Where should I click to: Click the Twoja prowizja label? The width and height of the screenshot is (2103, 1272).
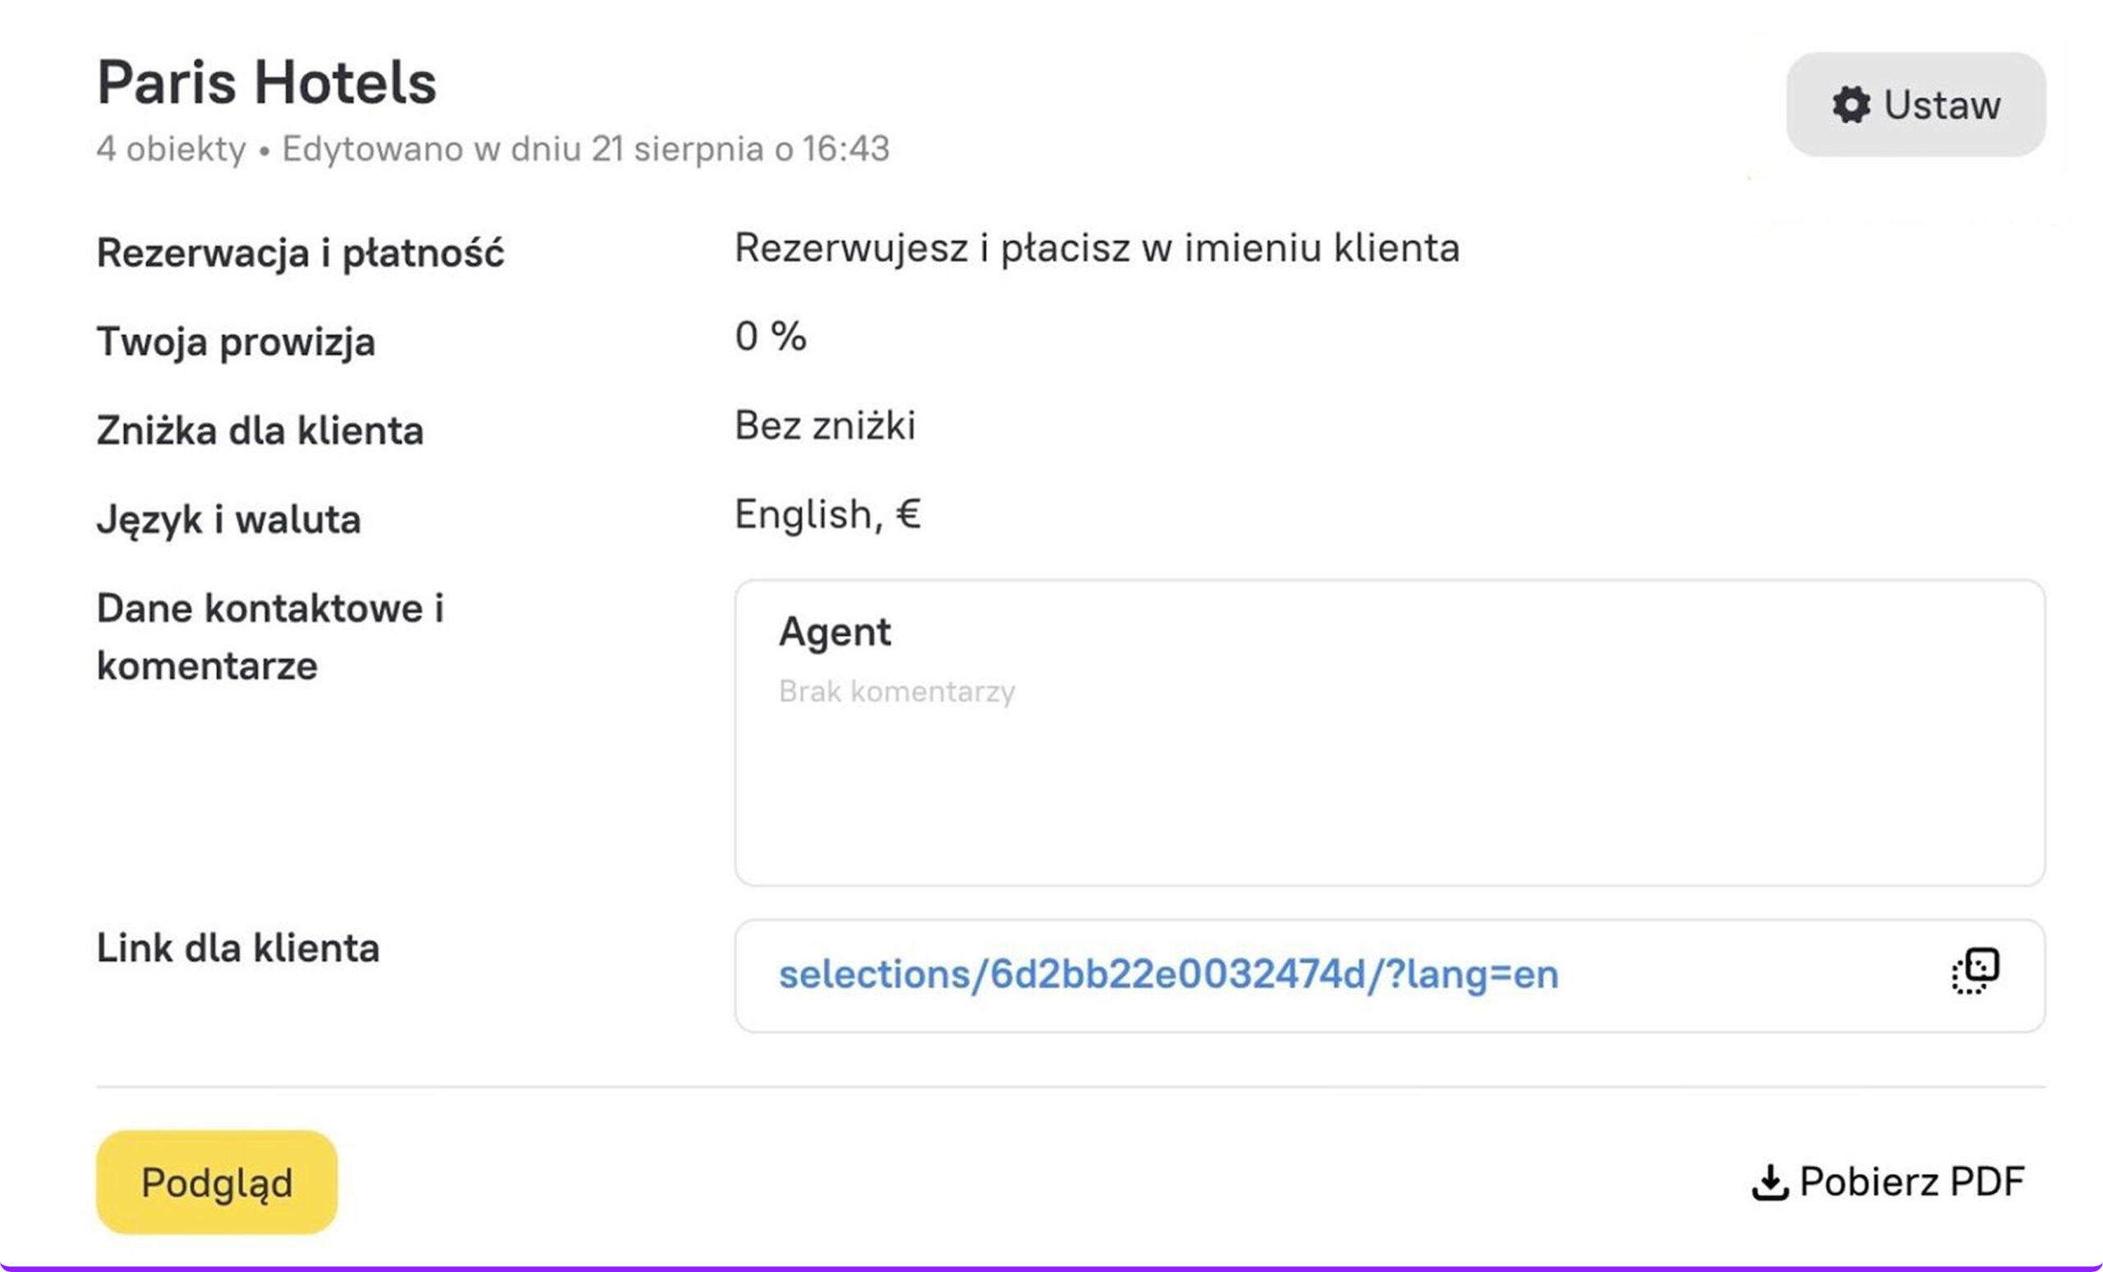tap(236, 342)
